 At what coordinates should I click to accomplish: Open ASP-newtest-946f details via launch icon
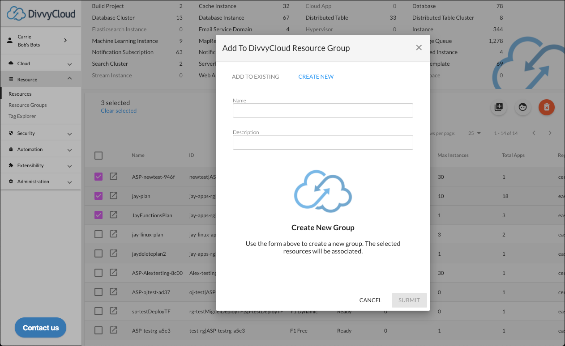(x=114, y=176)
